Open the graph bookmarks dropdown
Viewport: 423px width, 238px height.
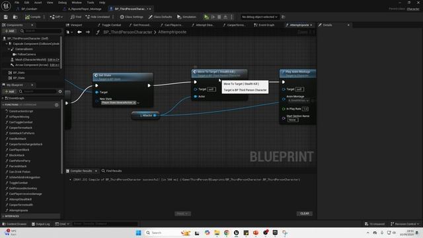(x=69, y=32)
